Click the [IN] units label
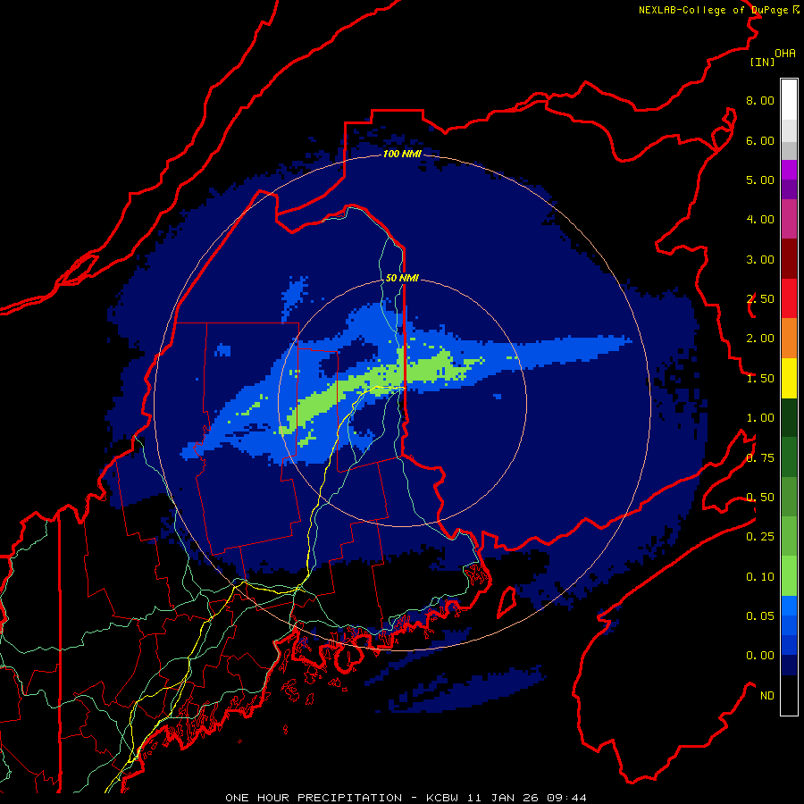The height and width of the screenshot is (804, 804). click(762, 62)
